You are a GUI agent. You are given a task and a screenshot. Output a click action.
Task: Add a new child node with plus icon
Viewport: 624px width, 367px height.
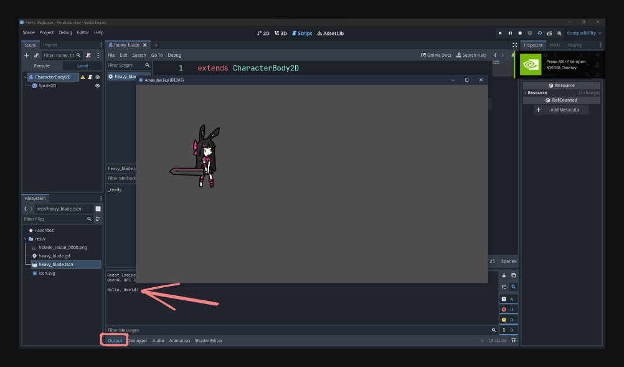click(27, 55)
